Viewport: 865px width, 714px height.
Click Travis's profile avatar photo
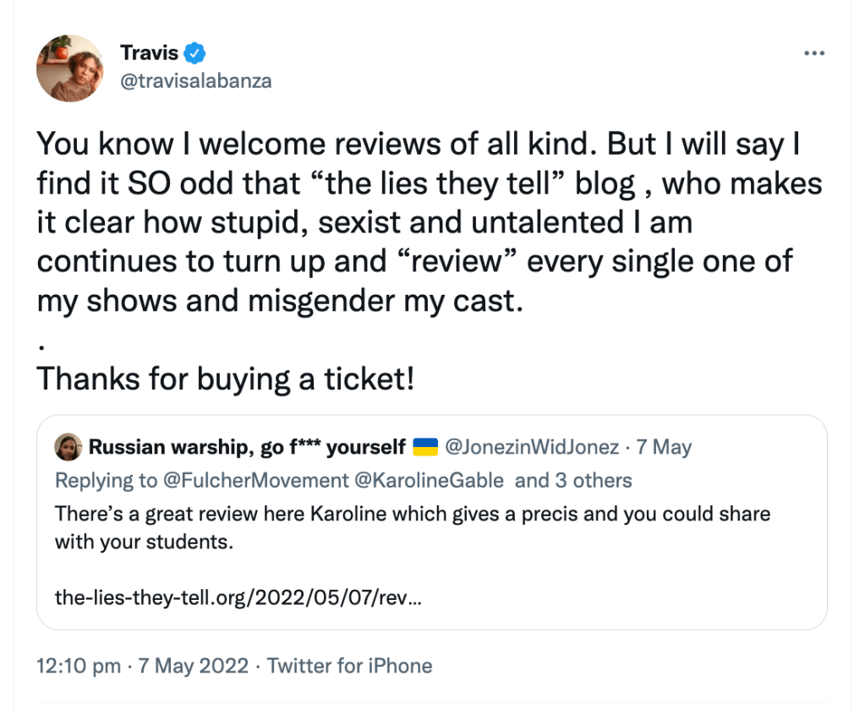pos(69,68)
